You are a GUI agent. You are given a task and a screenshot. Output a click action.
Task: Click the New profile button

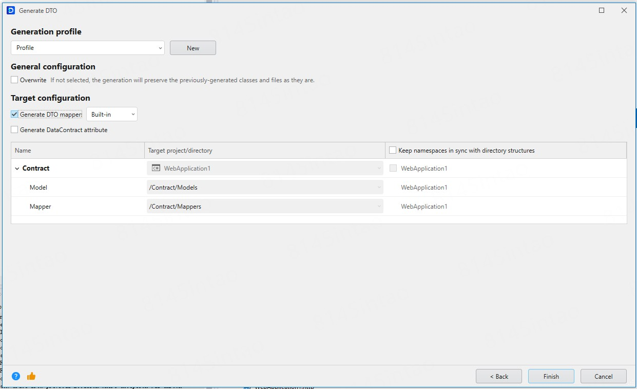click(x=193, y=48)
